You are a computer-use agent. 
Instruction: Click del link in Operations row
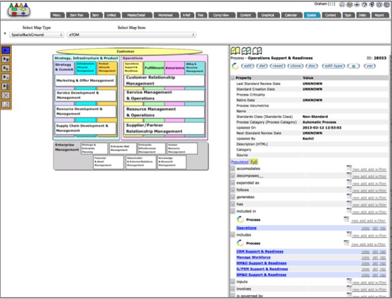pyautogui.click(x=375, y=228)
